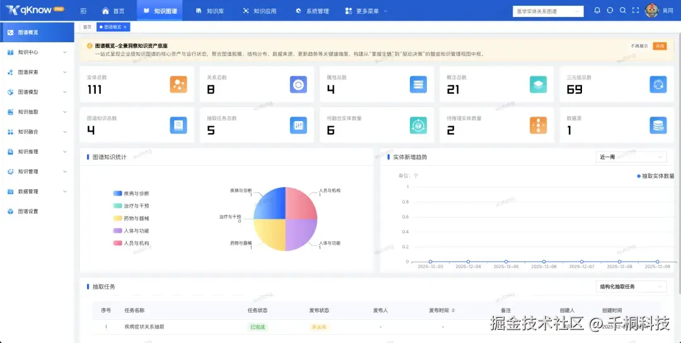Expand the 知识中心 sidebar chevron

click(x=65, y=52)
